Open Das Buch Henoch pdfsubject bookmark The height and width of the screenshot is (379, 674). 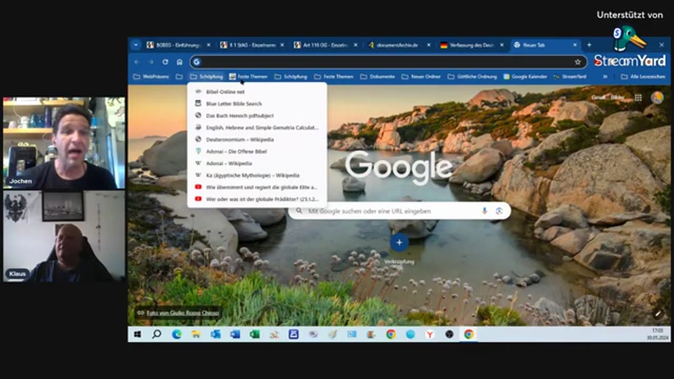(x=257, y=115)
